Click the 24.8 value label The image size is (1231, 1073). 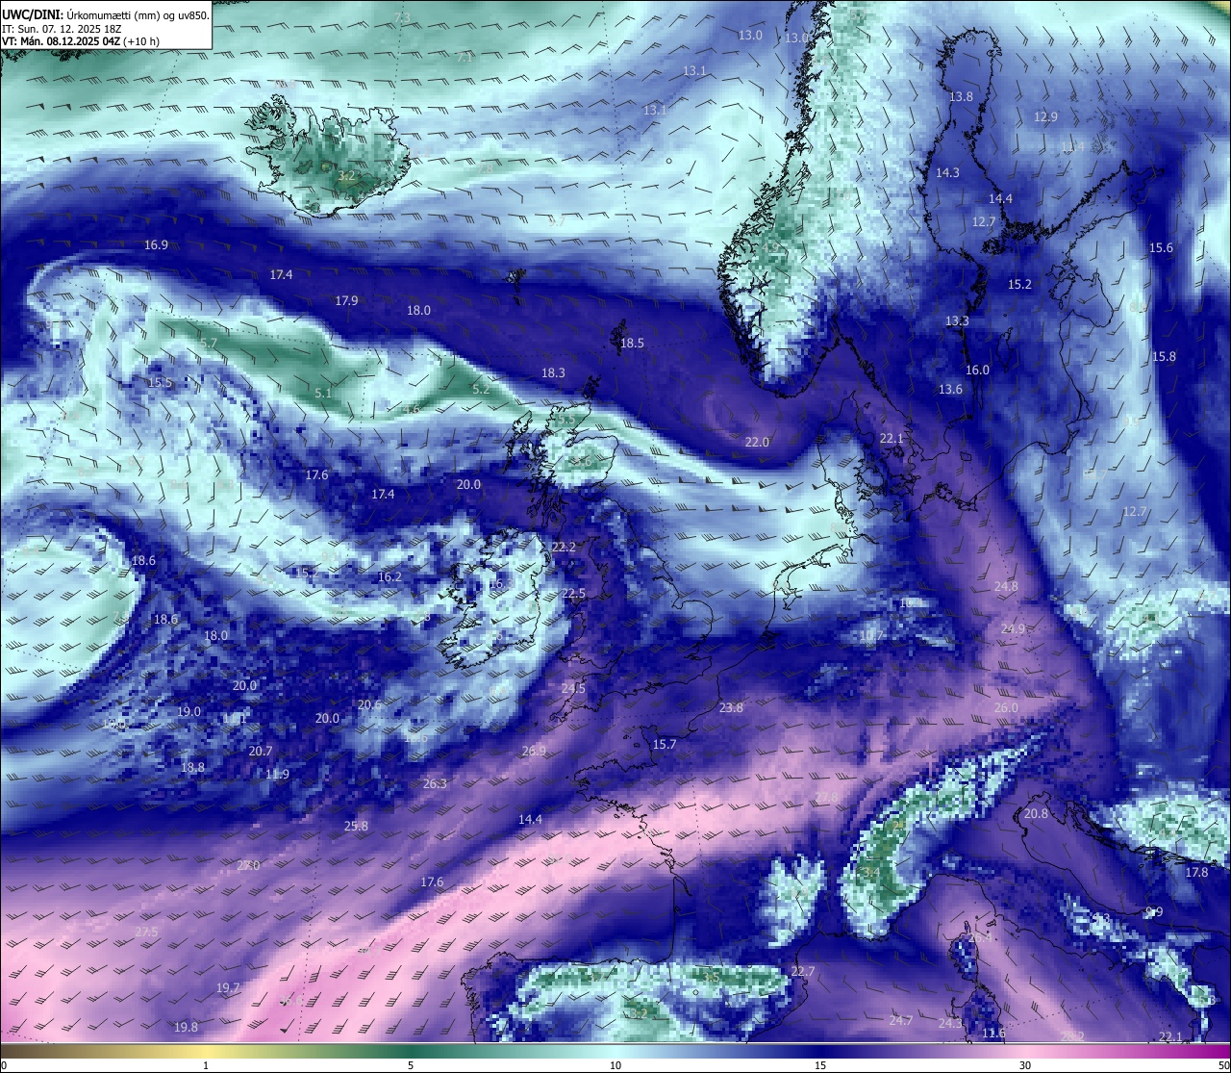coord(1006,587)
